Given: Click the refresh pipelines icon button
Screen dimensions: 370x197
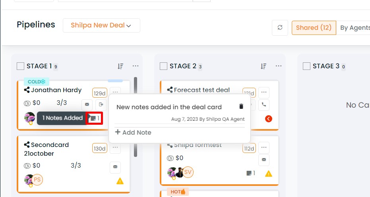Looking at the screenshot, I should 280,27.
